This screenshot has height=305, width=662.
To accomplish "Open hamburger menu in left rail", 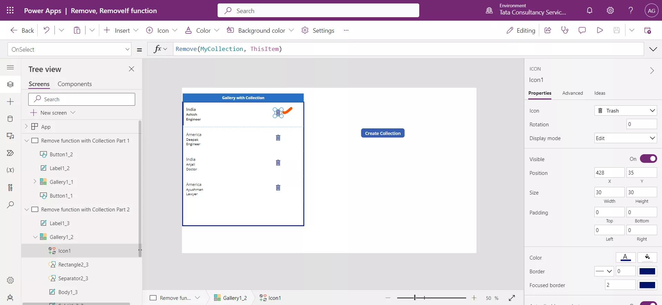I will point(10,67).
